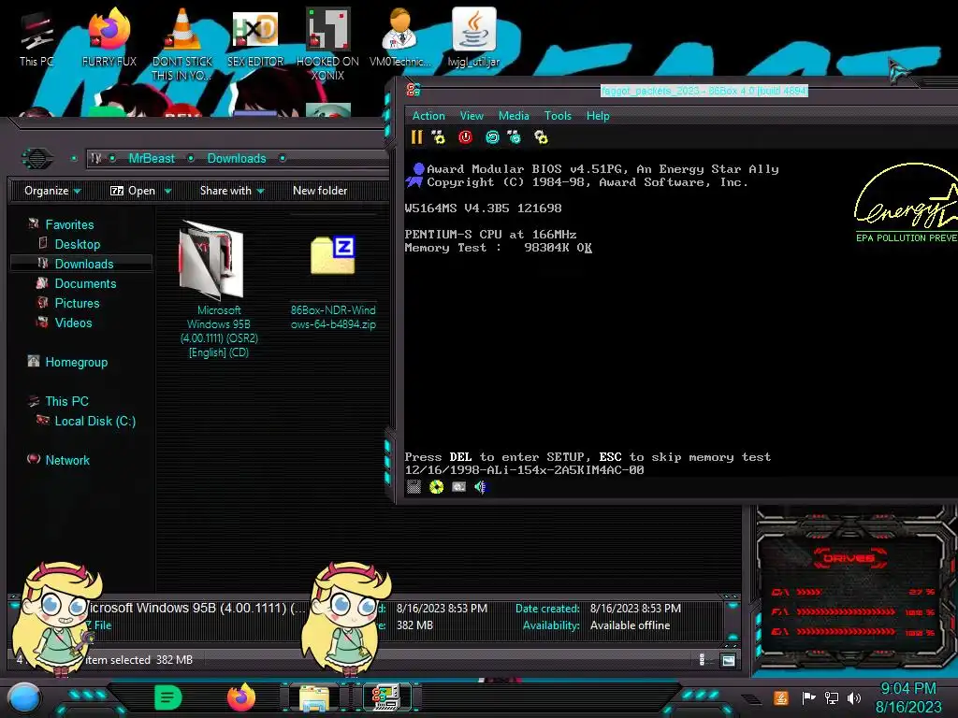Screen dimensions: 958x718
Task: Click the Open button in Explorer toolbar
Action: [133, 191]
